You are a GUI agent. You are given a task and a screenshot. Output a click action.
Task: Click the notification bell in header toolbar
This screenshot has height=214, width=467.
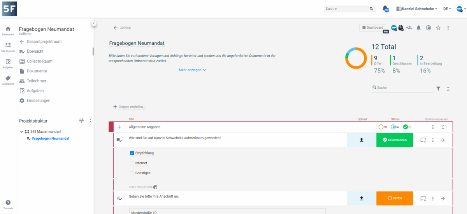[419, 28]
